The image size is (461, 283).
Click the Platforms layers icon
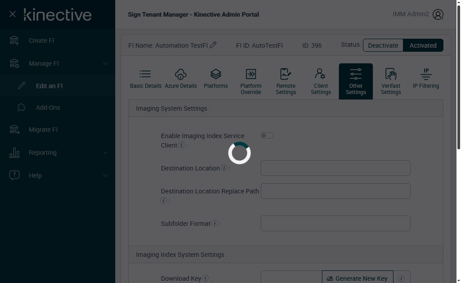click(216, 74)
